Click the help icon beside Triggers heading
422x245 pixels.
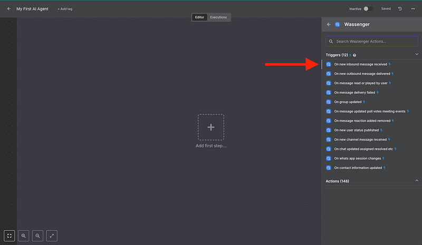point(354,55)
